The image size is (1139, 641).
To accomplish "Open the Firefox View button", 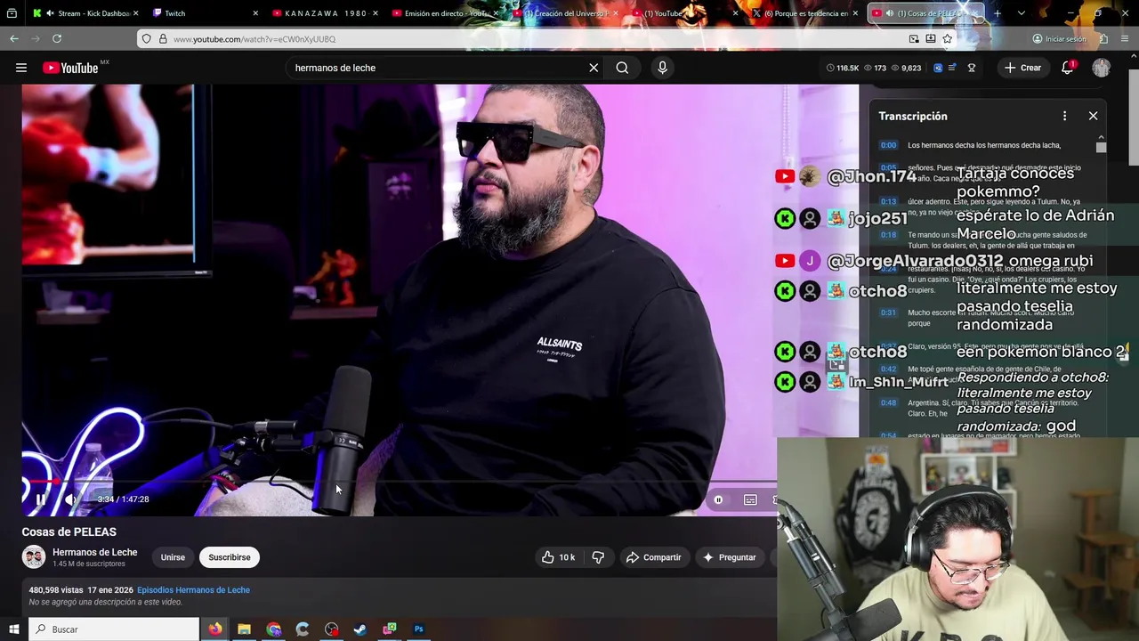I will [x=12, y=13].
